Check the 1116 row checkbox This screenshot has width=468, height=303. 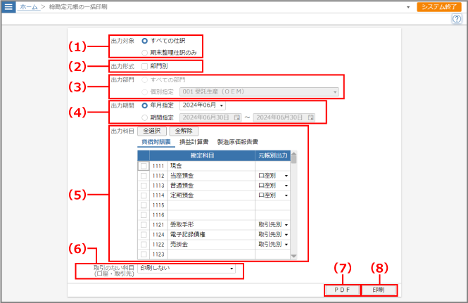(x=144, y=215)
